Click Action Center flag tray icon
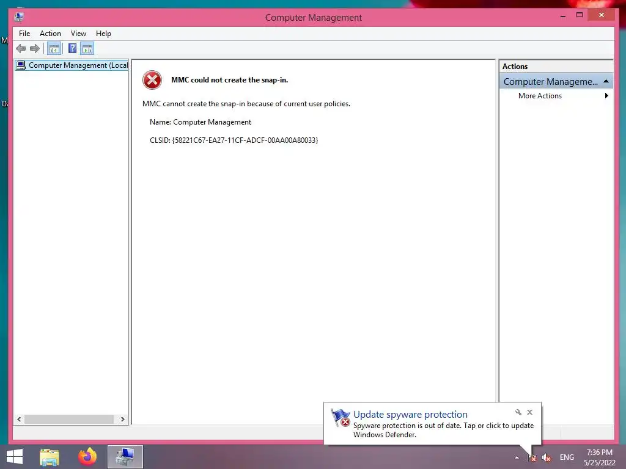 pos(532,457)
